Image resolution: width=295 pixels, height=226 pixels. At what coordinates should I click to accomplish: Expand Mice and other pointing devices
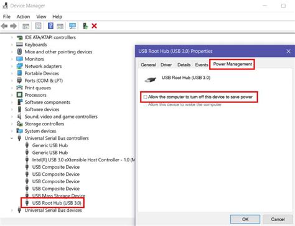(12, 52)
